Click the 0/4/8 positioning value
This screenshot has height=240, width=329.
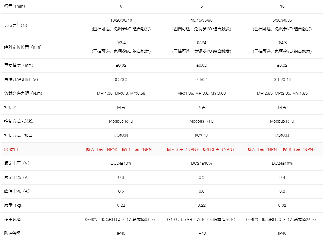(282, 43)
